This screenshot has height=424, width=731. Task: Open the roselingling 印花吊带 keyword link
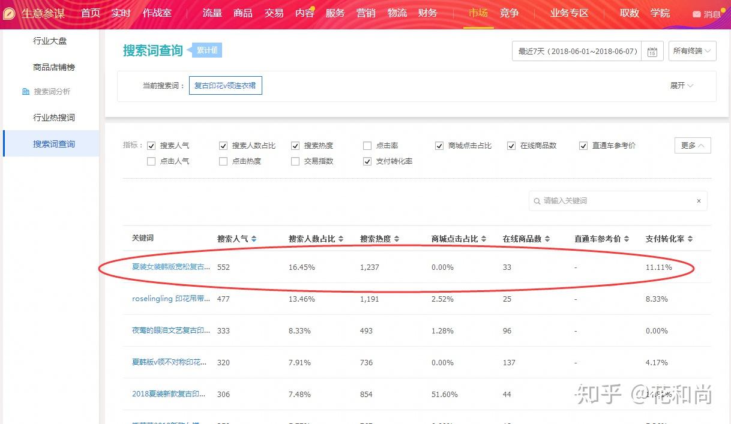click(x=171, y=299)
